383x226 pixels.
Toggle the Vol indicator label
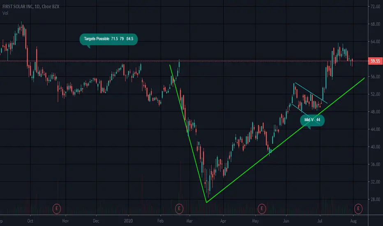coord(5,13)
